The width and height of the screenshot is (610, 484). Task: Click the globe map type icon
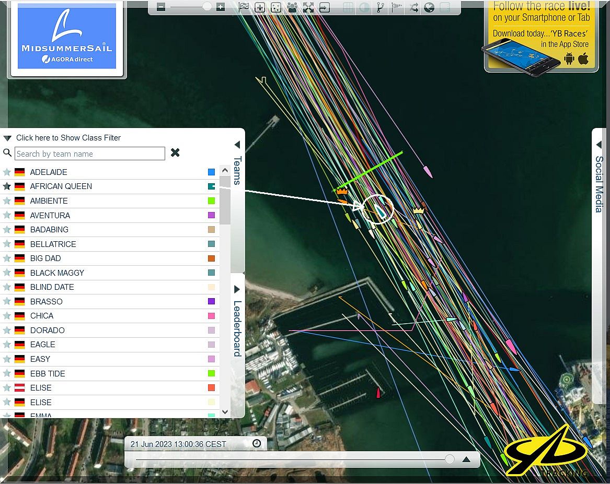429,7
